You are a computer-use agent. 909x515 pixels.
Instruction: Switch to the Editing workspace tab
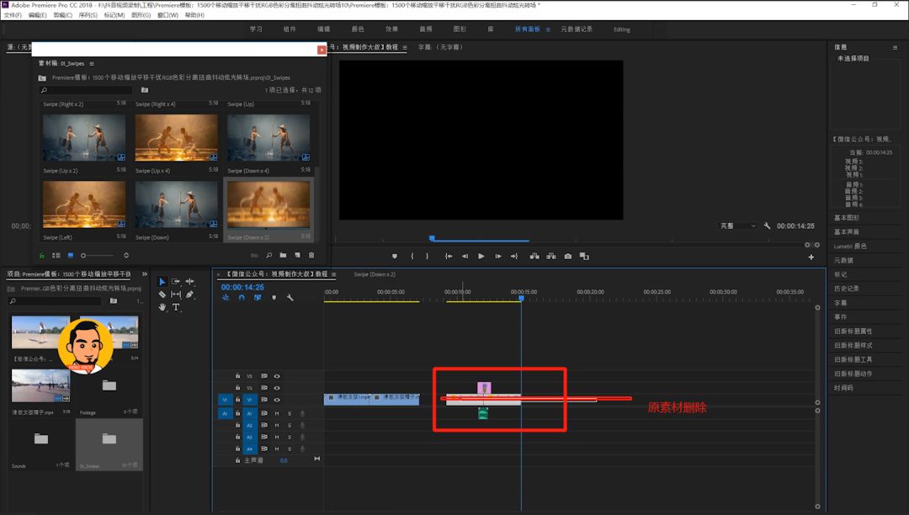click(621, 29)
